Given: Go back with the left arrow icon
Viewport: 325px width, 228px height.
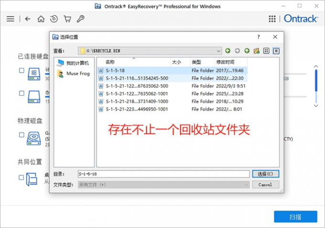Looking at the screenshot, I should point(28,19).
